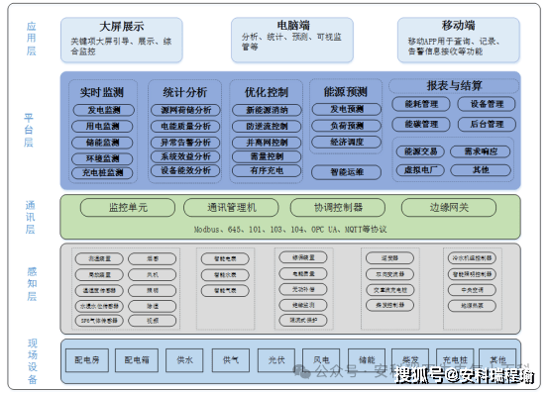Select the 配电房 field device box
Viewport: 549px width, 393px height.
87,360
